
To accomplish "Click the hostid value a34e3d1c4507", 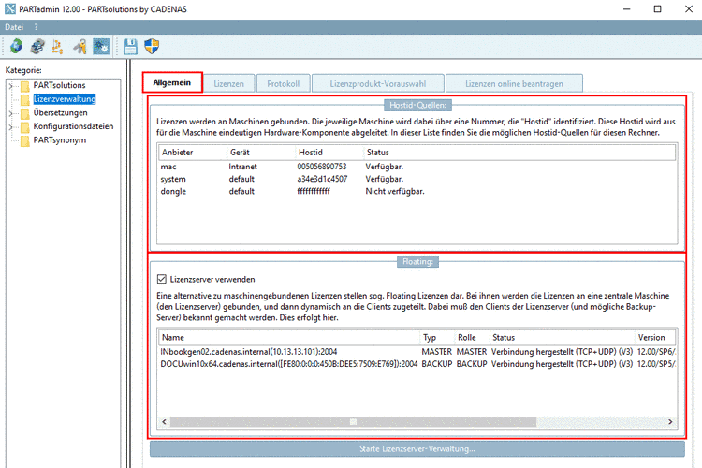I will (322, 179).
